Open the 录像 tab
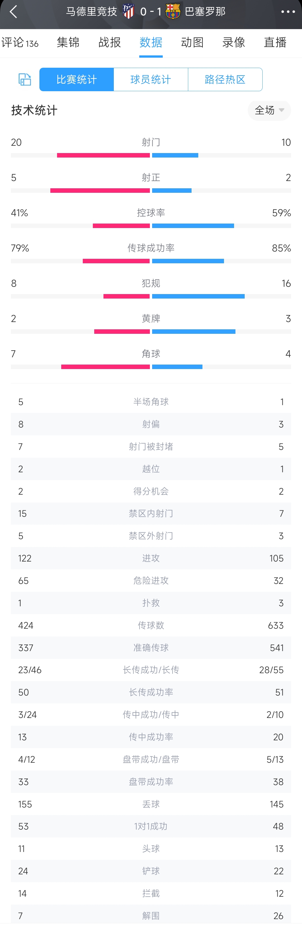302x925 pixels. point(233,42)
